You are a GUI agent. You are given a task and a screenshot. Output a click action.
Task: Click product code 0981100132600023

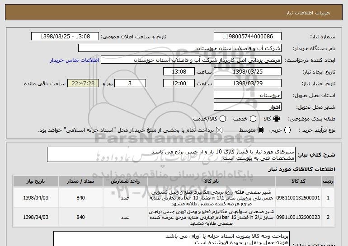pos(298,217)
